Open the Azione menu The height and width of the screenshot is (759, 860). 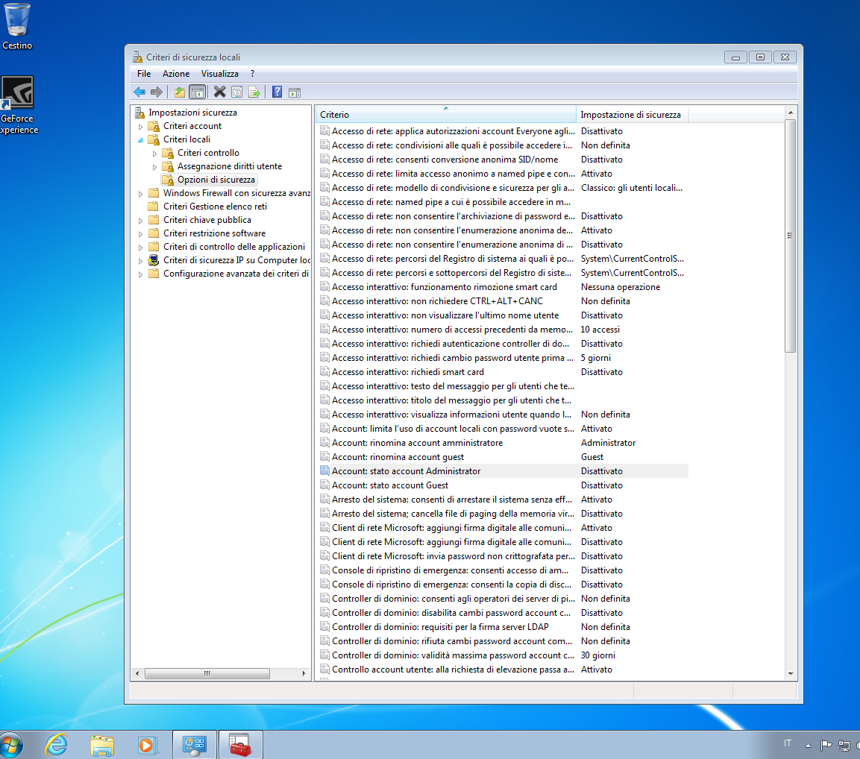point(176,74)
